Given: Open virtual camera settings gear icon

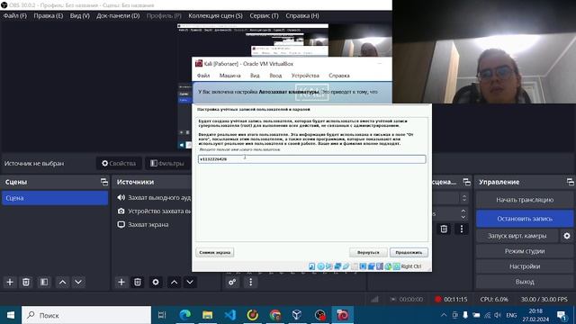Looking at the screenshot, I should coord(567,236).
